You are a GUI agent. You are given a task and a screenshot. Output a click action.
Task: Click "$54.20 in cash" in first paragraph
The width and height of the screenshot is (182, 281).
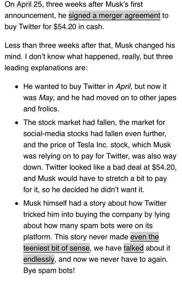(x=78, y=27)
